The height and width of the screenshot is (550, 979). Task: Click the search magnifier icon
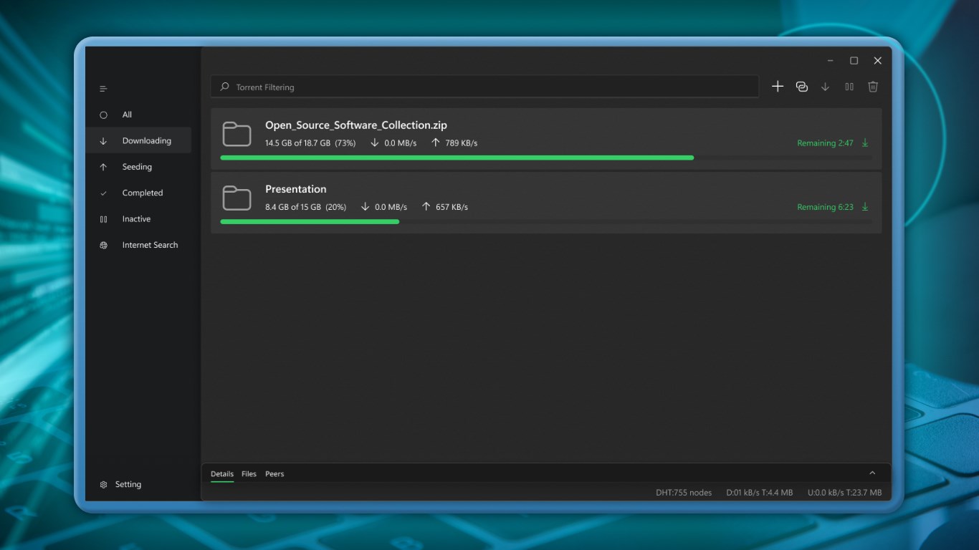pos(224,87)
